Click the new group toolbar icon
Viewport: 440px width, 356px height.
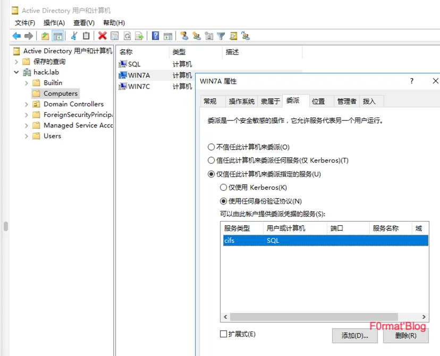[x=196, y=36]
